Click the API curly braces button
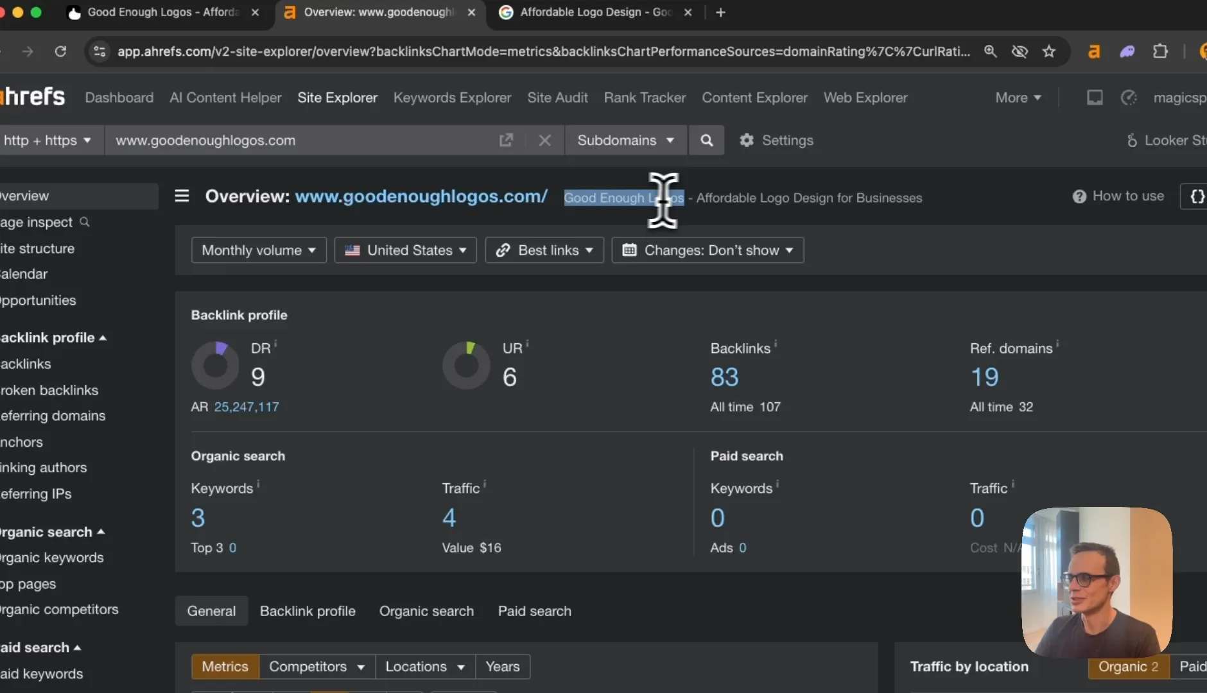The image size is (1207, 693). click(1195, 196)
